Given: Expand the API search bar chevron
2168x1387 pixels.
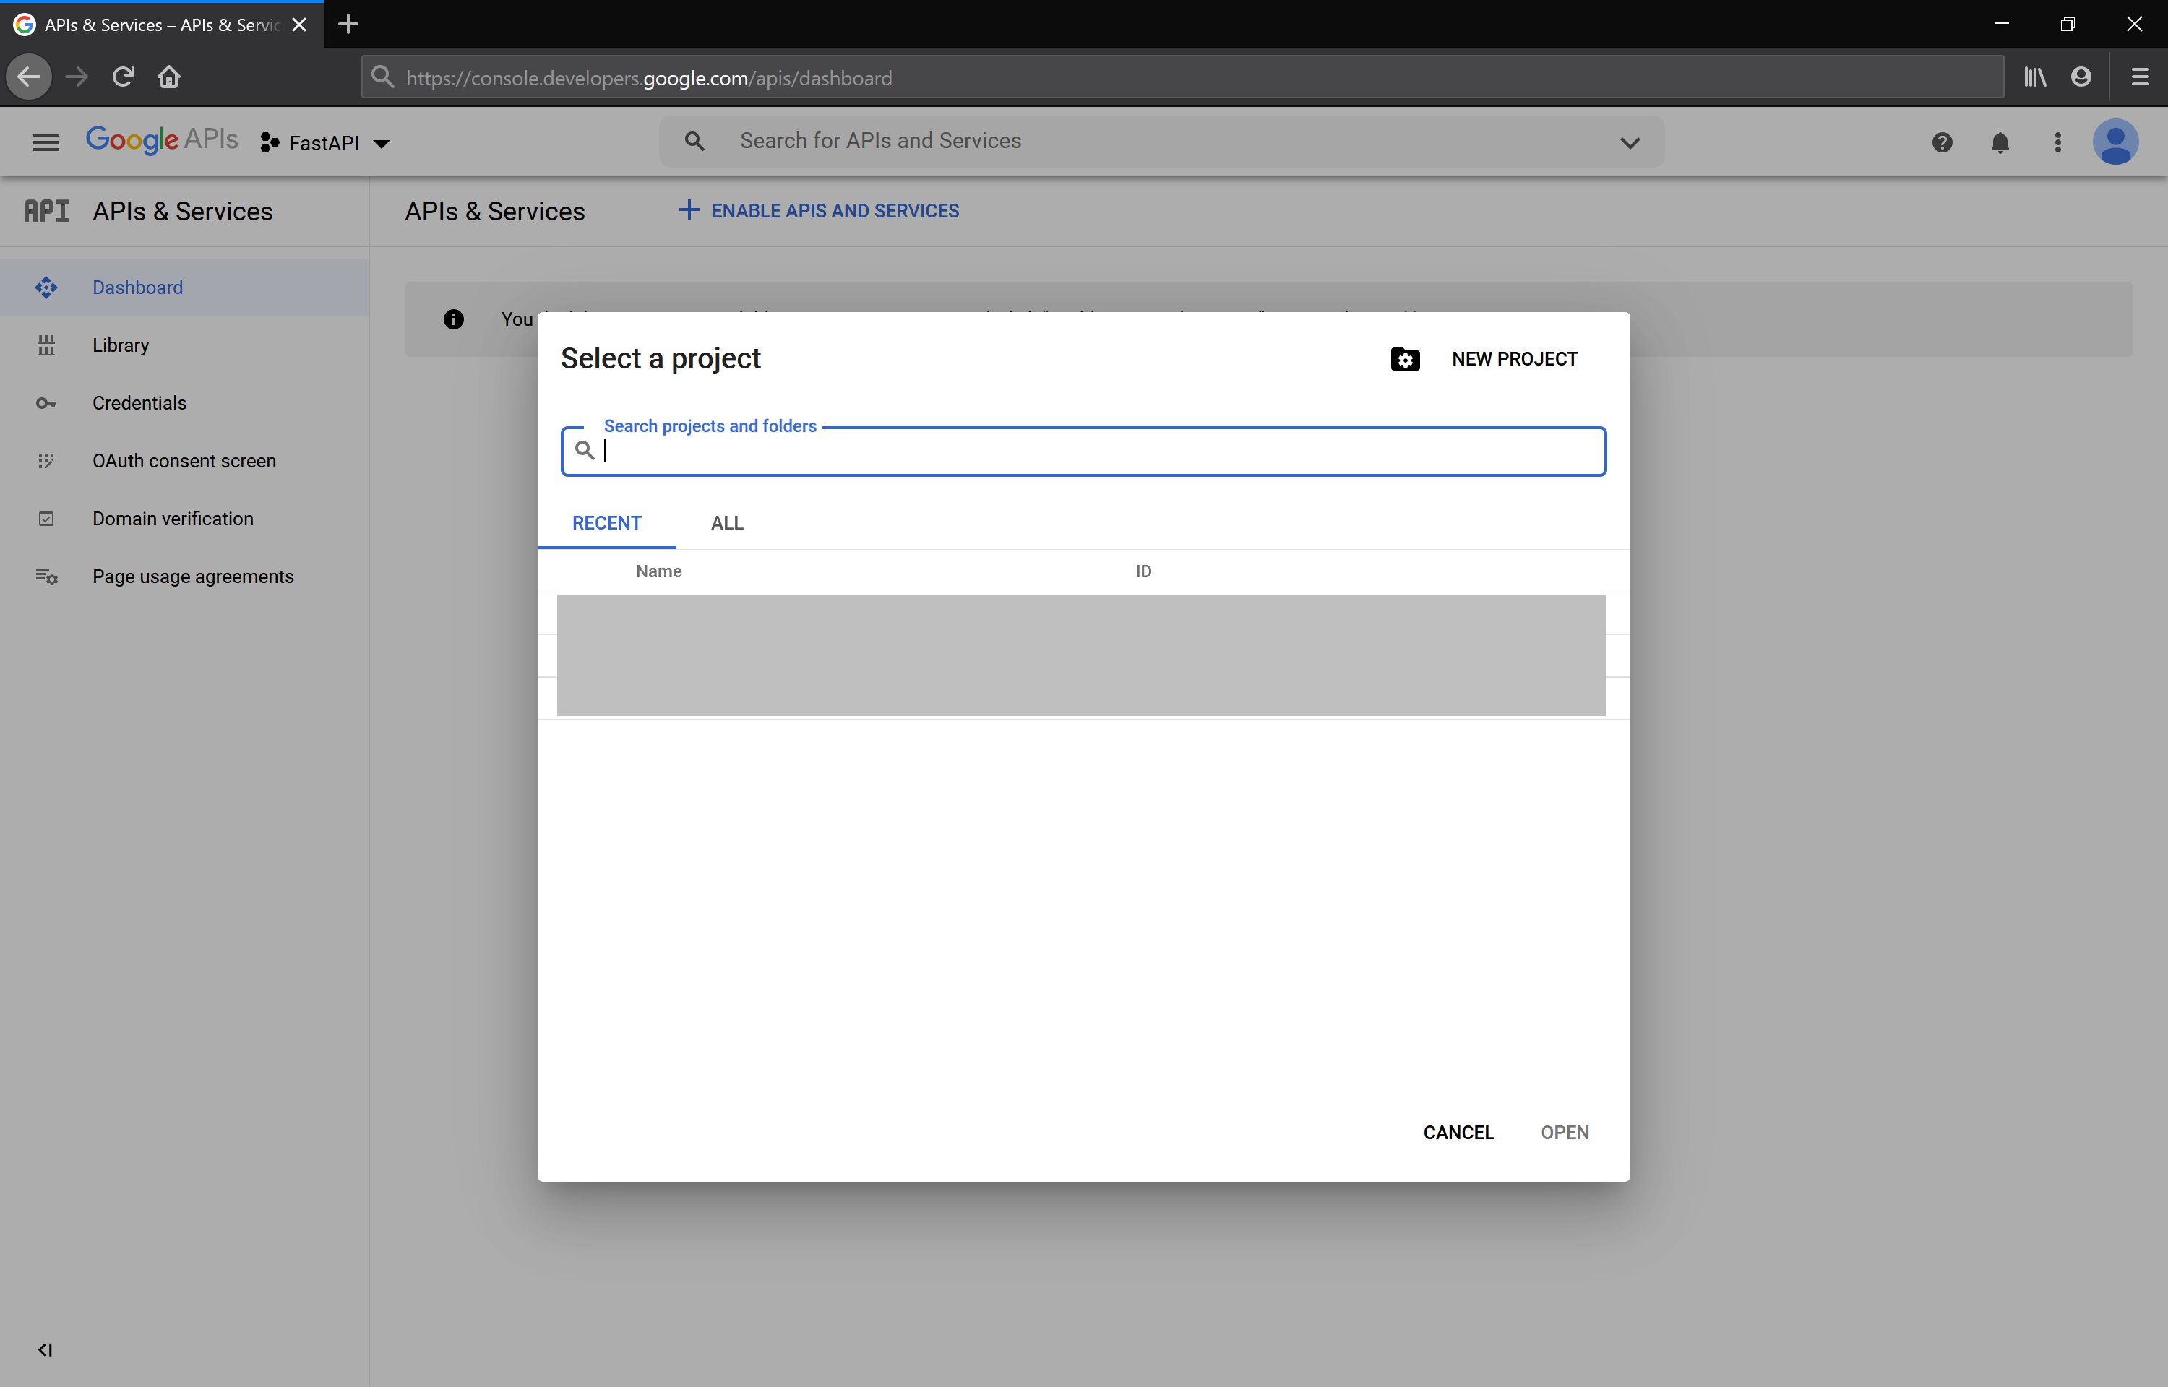Looking at the screenshot, I should point(1630,142).
